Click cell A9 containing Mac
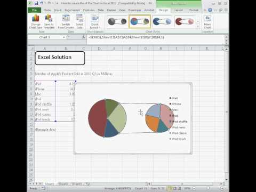The width and height of the screenshot is (256, 192). [45, 94]
